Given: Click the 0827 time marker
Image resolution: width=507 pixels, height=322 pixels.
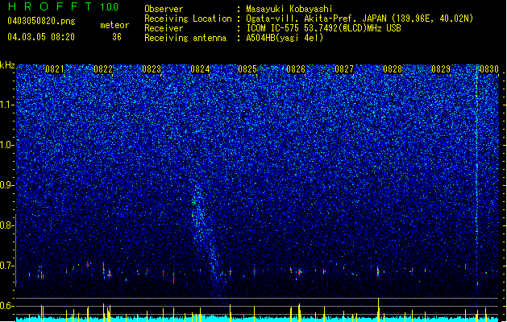Looking at the screenshot, I should [x=344, y=69].
